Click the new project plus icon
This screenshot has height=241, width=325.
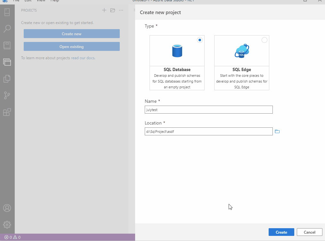click(104, 10)
